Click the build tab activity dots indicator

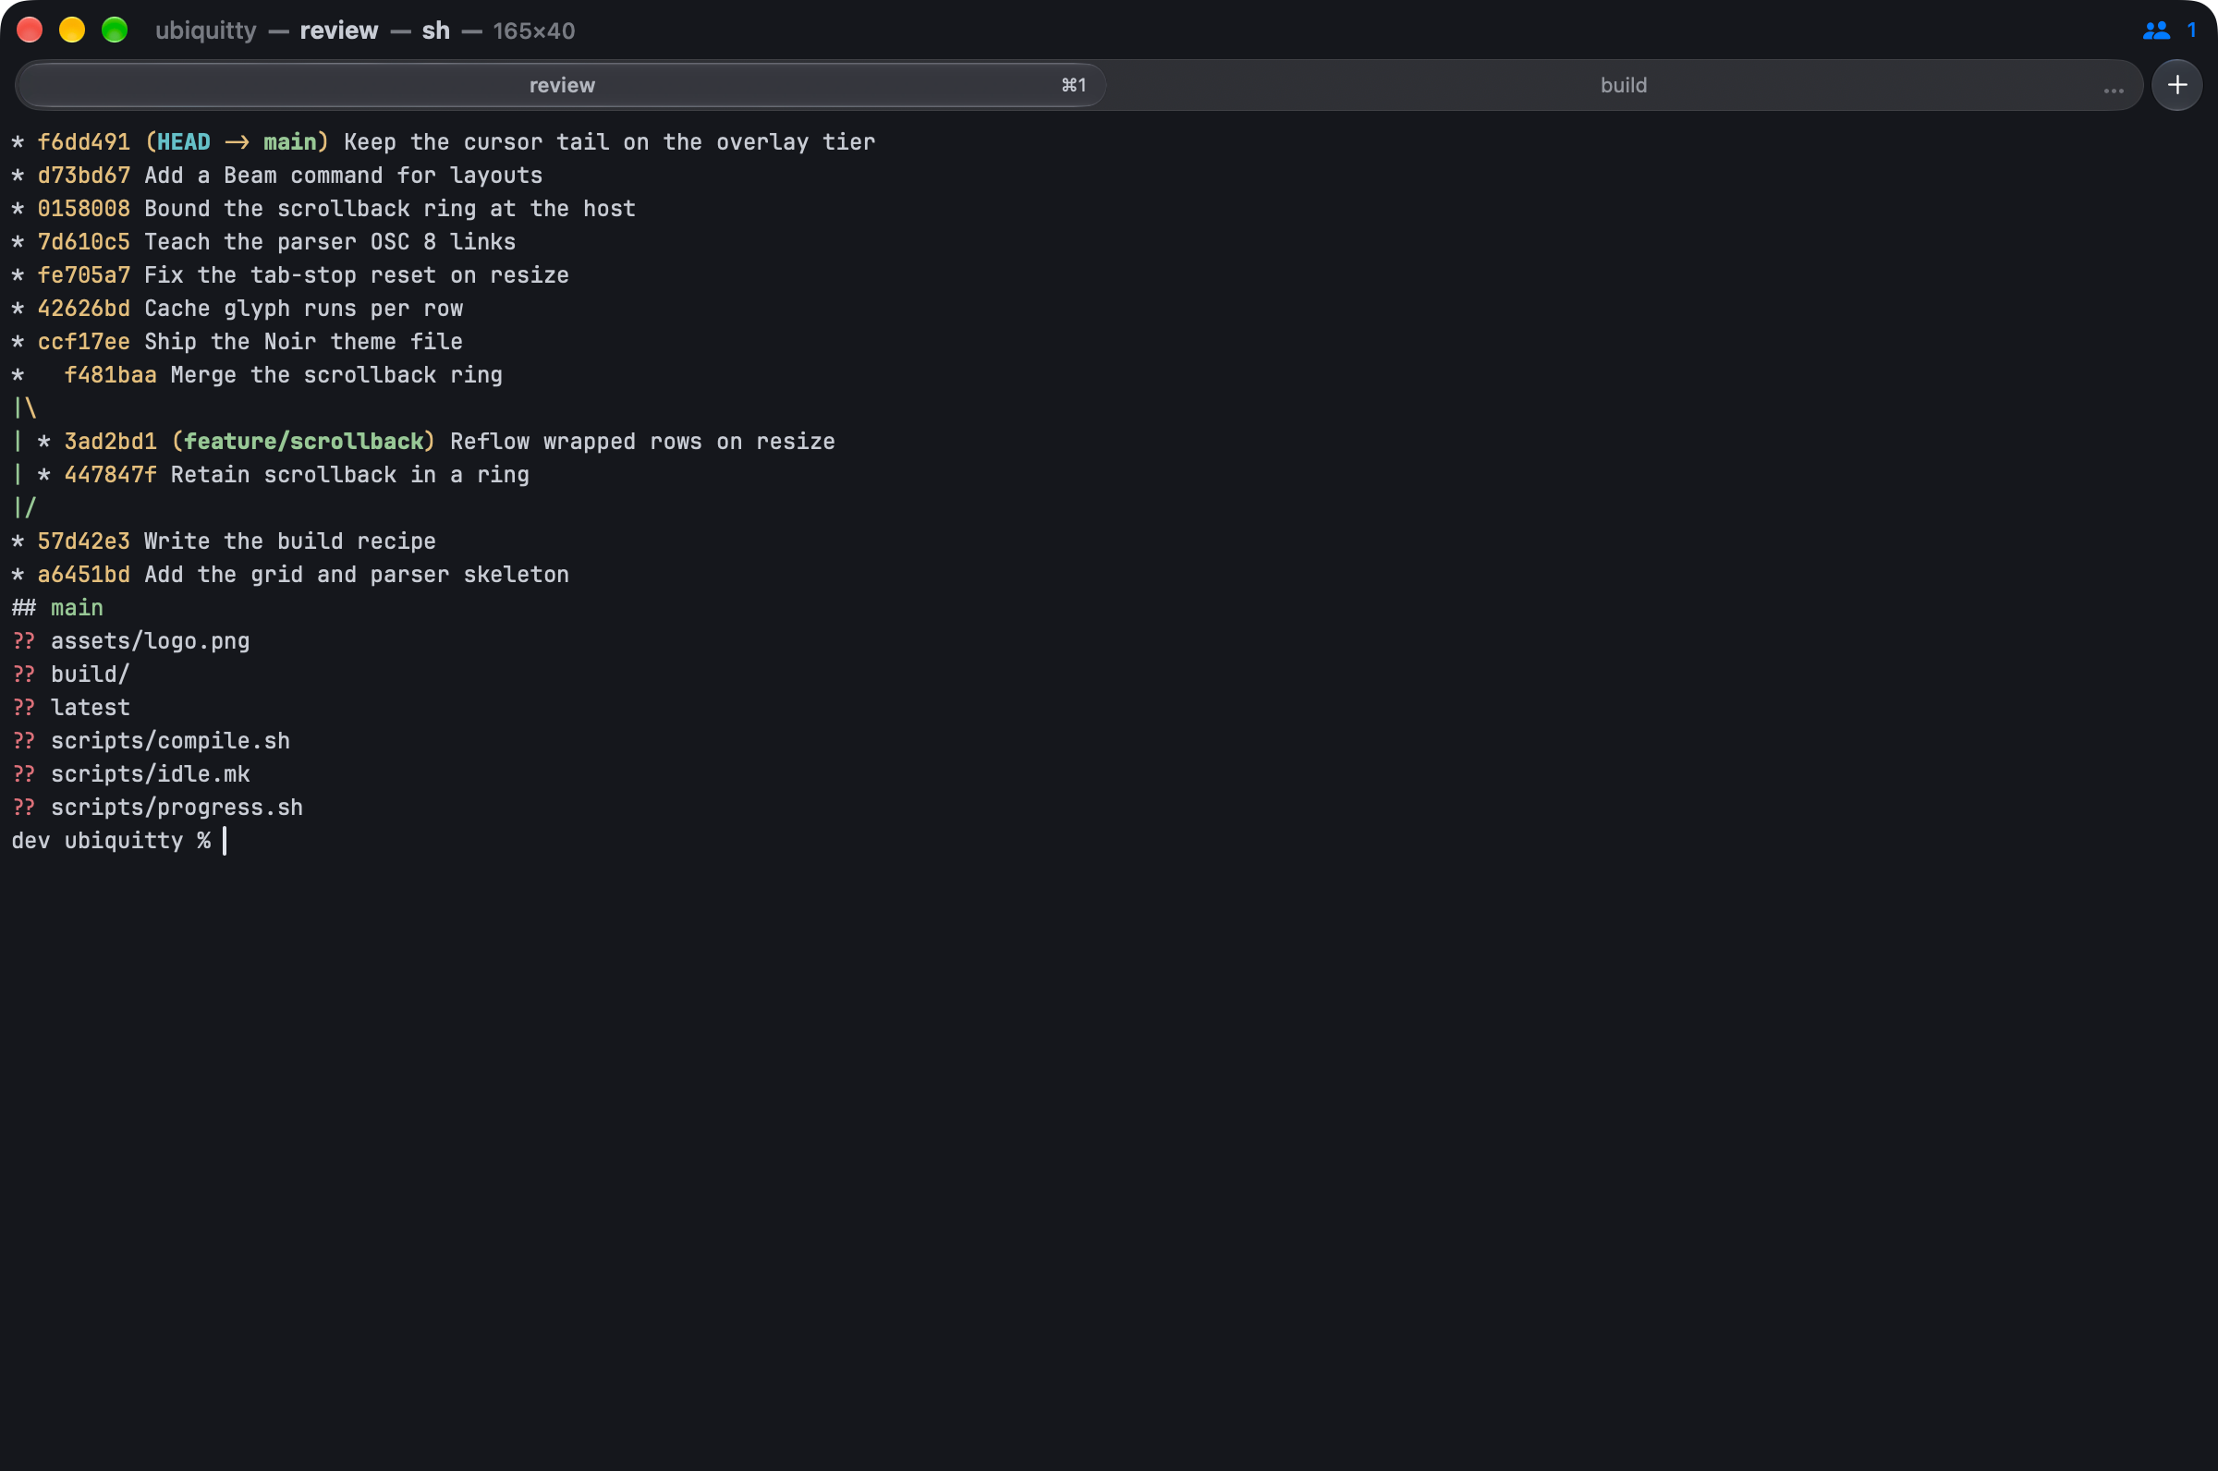pos(2113,90)
